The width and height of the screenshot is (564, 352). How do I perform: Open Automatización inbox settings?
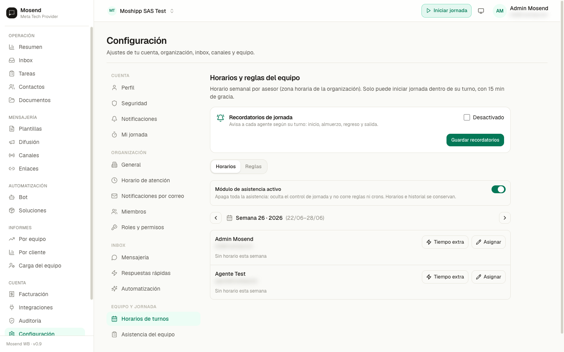(x=154, y=289)
